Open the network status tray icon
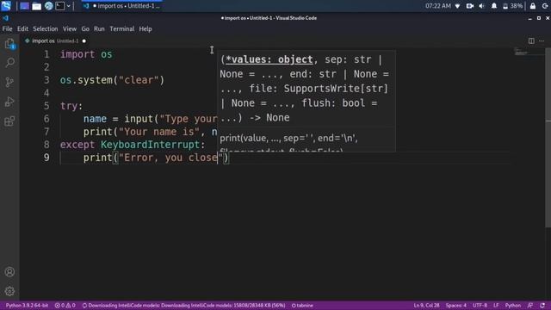 (457, 6)
